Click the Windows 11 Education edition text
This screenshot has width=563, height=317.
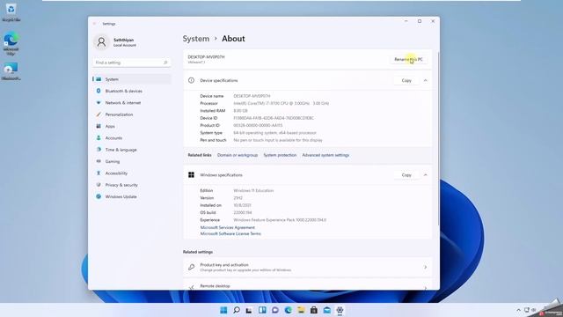(x=253, y=190)
